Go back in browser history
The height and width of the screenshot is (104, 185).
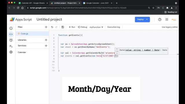coord(10,8)
